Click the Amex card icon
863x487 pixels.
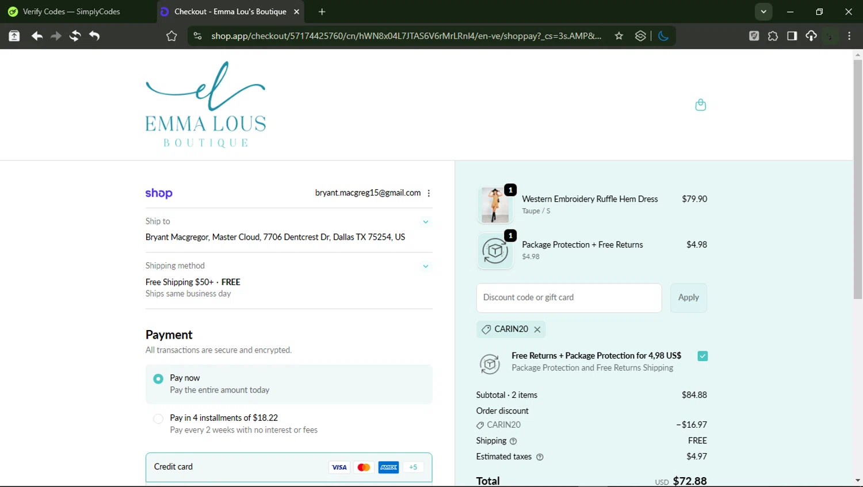click(388, 467)
